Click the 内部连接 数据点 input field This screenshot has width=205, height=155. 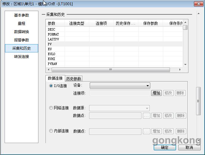click(115, 131)
